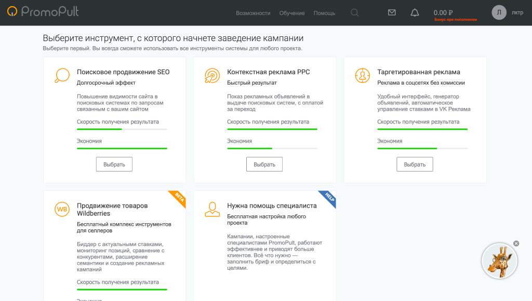Open the messages envelope icon

click(x=392, y=12)
